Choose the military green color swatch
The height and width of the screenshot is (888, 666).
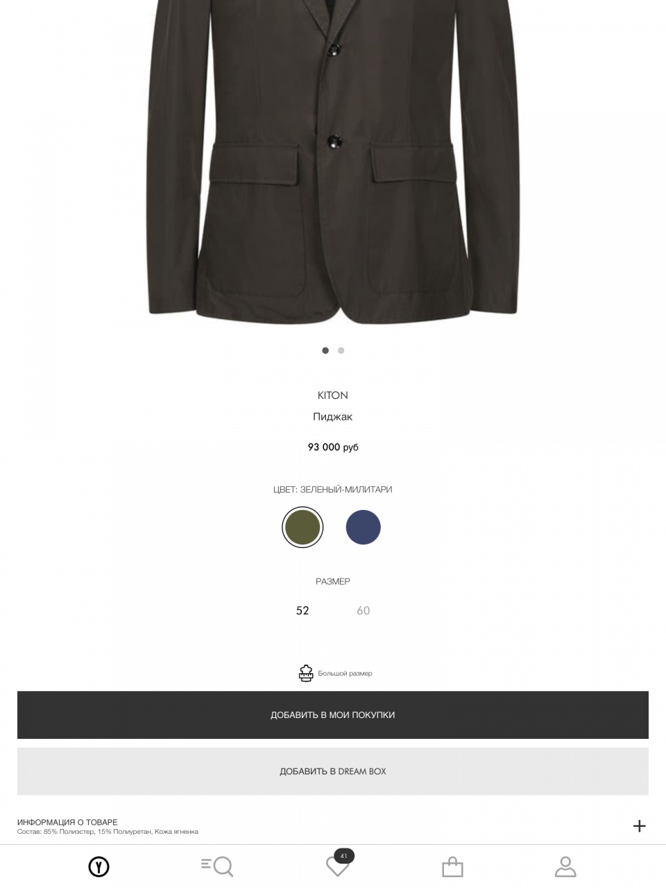(x=302, y=527)
